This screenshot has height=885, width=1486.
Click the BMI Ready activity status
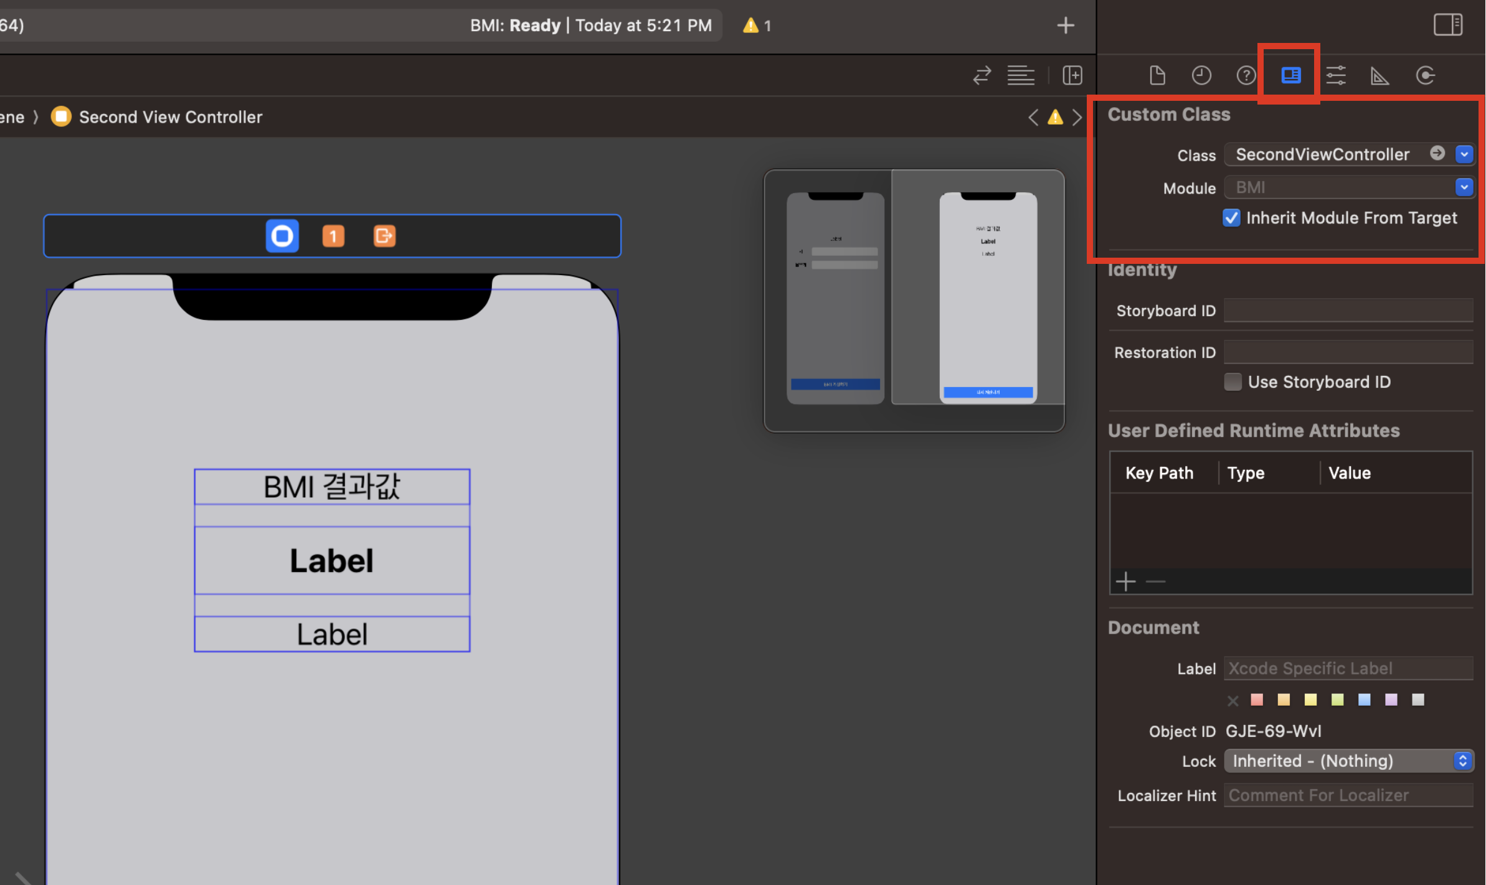[590, 26]
